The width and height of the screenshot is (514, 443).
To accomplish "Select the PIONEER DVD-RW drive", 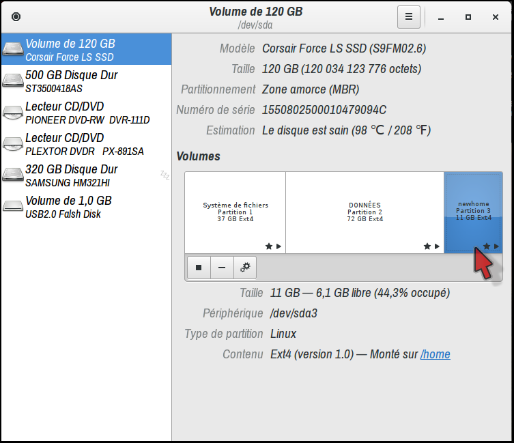I will coord(86,113).
